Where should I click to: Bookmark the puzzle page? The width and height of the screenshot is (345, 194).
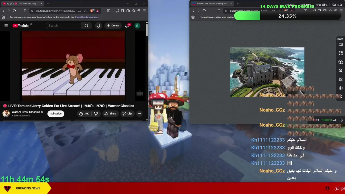(x=219, y=11)
